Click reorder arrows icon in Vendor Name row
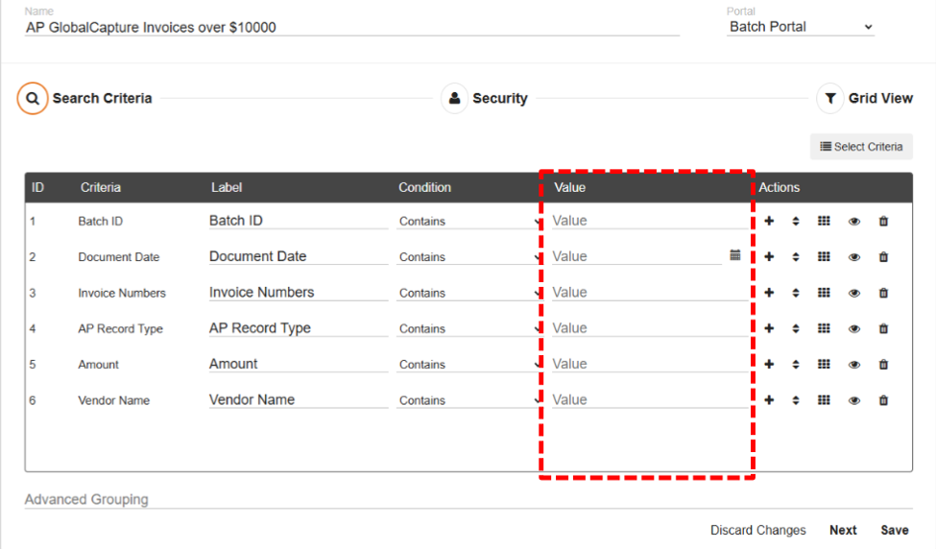 pos(796,400)
